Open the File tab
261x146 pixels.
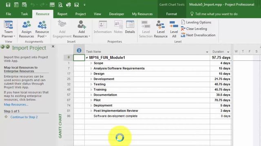(x=8, y=14)
